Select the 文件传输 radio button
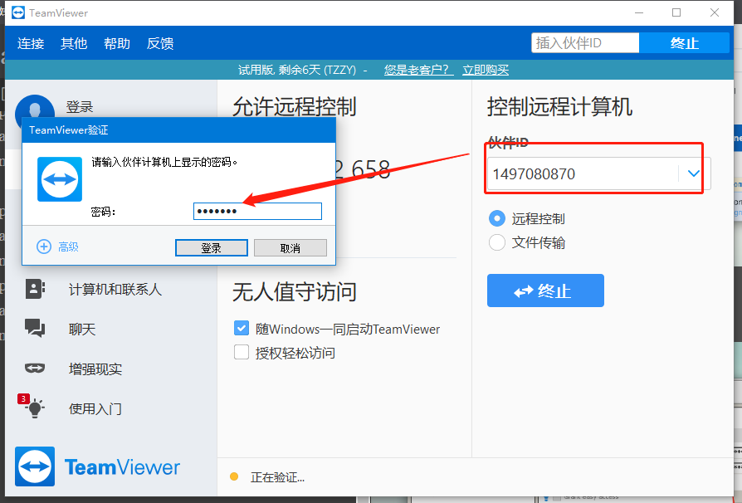This screenshot has width=742, height=503. [x=497, y=242]
